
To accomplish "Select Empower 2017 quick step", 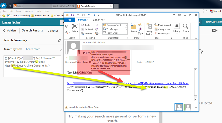I will 113,25.
